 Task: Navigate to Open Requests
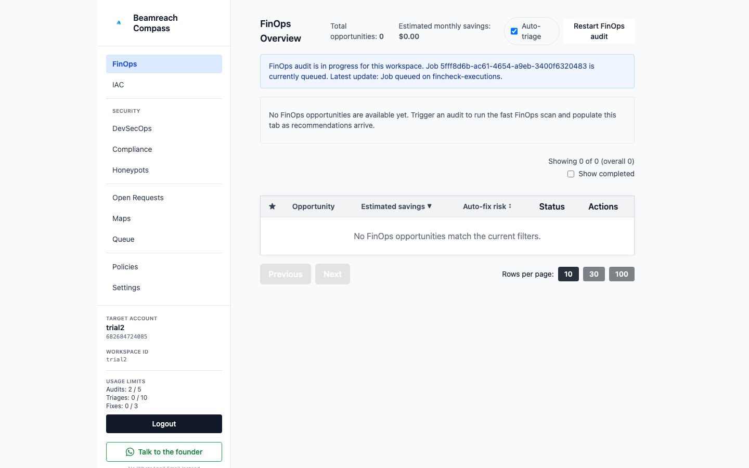164,198
